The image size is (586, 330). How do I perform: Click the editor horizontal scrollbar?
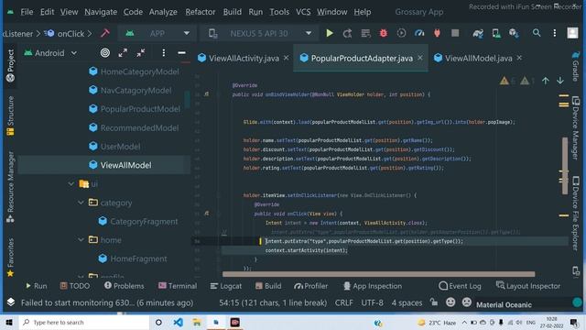coord(378,274)
